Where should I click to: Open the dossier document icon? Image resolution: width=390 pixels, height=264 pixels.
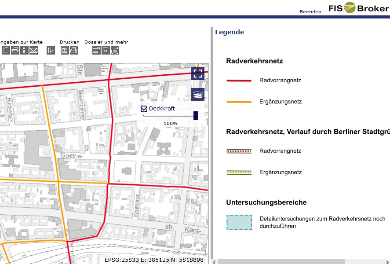tap(96, 50)
